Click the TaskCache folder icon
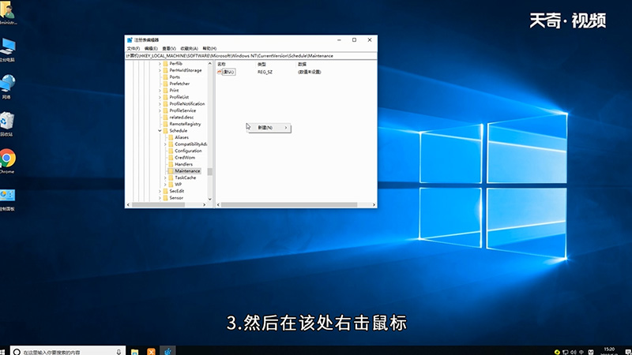Screen dimensions: 632x355 [x=171, y=177]
